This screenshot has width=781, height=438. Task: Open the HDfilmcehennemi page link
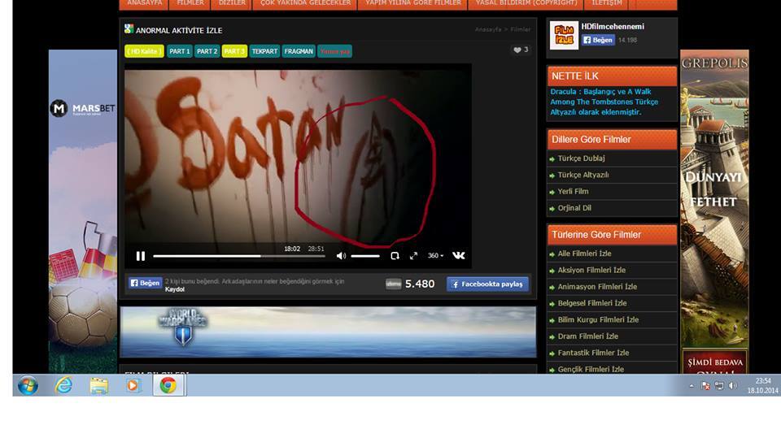tap(613, 26)
